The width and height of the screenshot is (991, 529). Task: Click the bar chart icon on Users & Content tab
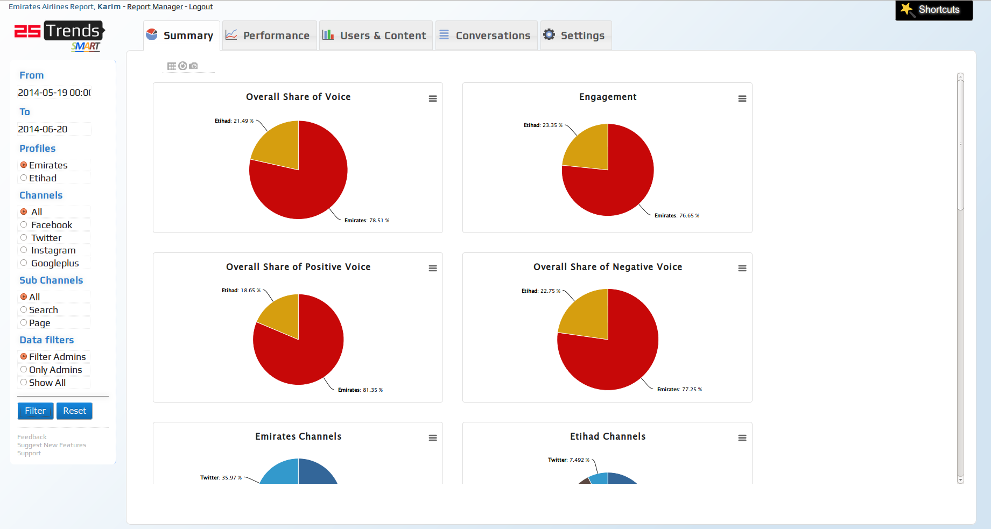pos(328,34)
